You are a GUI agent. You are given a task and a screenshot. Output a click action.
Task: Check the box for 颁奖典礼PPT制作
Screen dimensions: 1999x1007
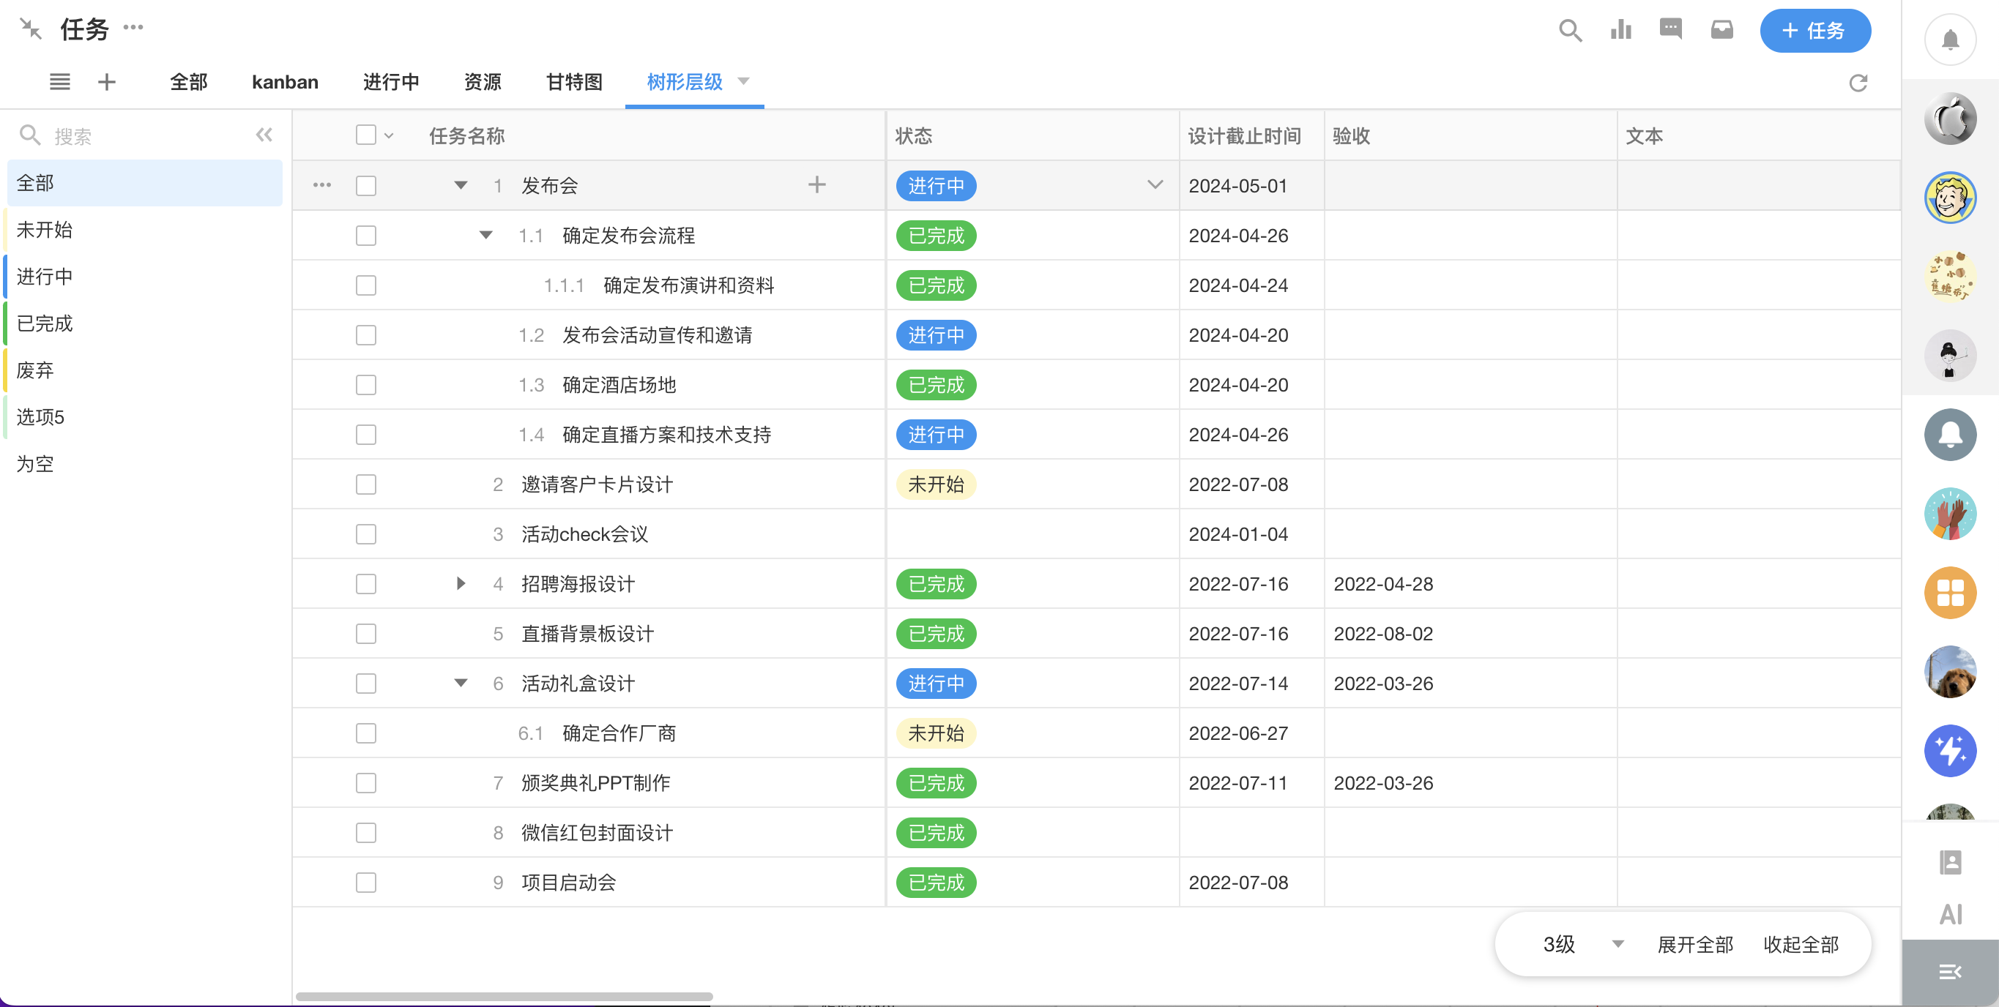[365, 783]
